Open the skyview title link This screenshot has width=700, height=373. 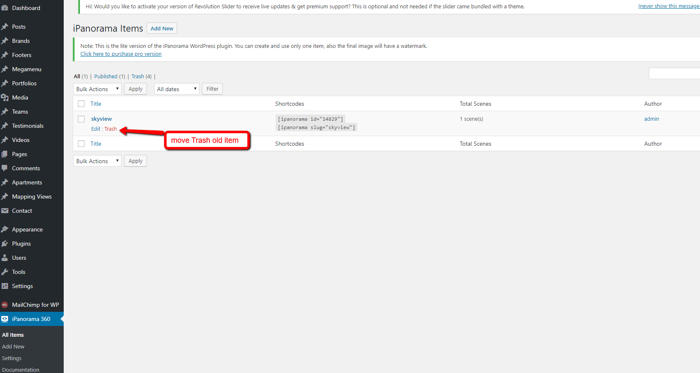click(102, 119)
